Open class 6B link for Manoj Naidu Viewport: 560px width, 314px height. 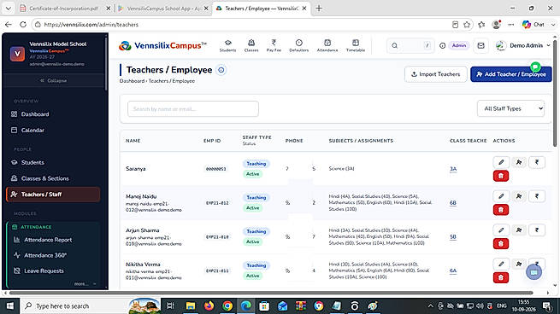(453, 203)
